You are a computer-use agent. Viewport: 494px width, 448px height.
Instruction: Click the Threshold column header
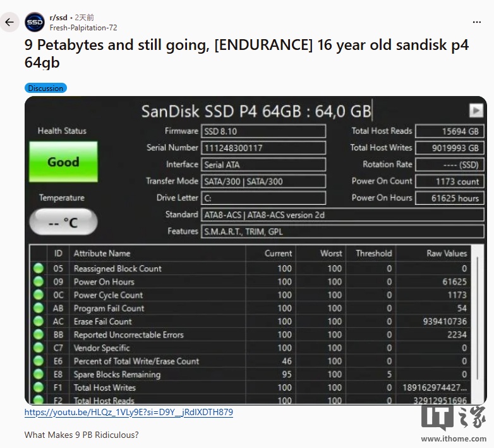pyautogui.click(x=371, y=253)
